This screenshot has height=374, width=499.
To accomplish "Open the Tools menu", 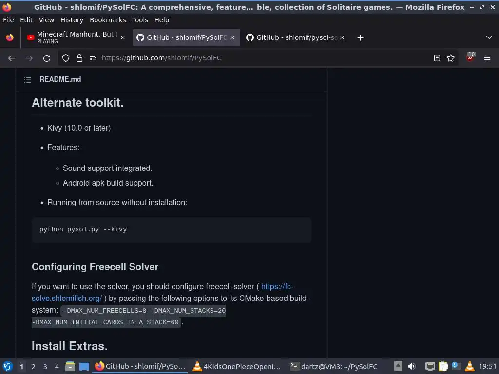I will 140,20.
